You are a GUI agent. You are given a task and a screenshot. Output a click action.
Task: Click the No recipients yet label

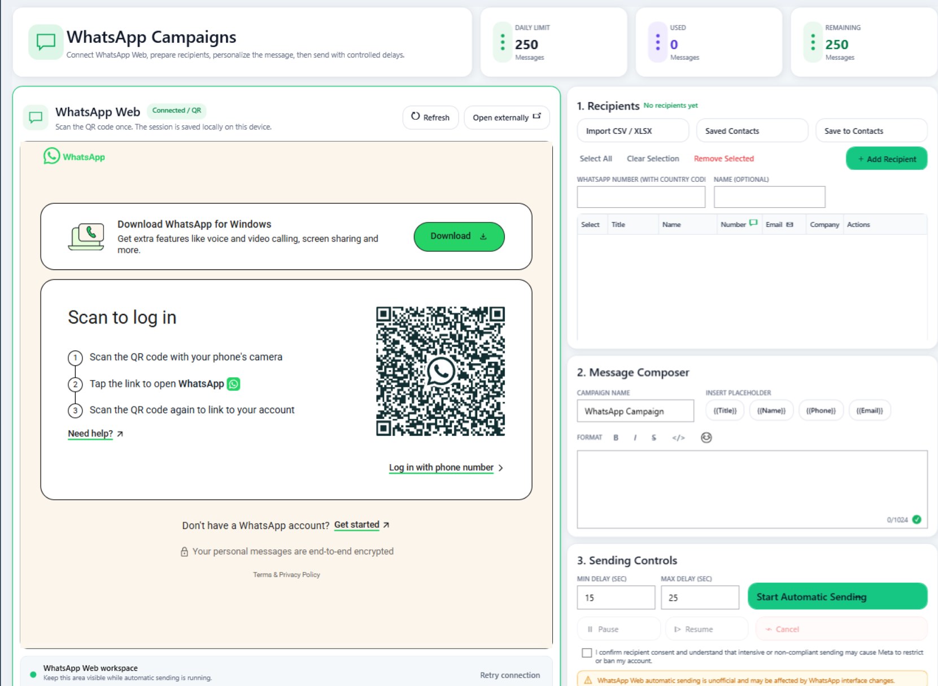[670, 106]
